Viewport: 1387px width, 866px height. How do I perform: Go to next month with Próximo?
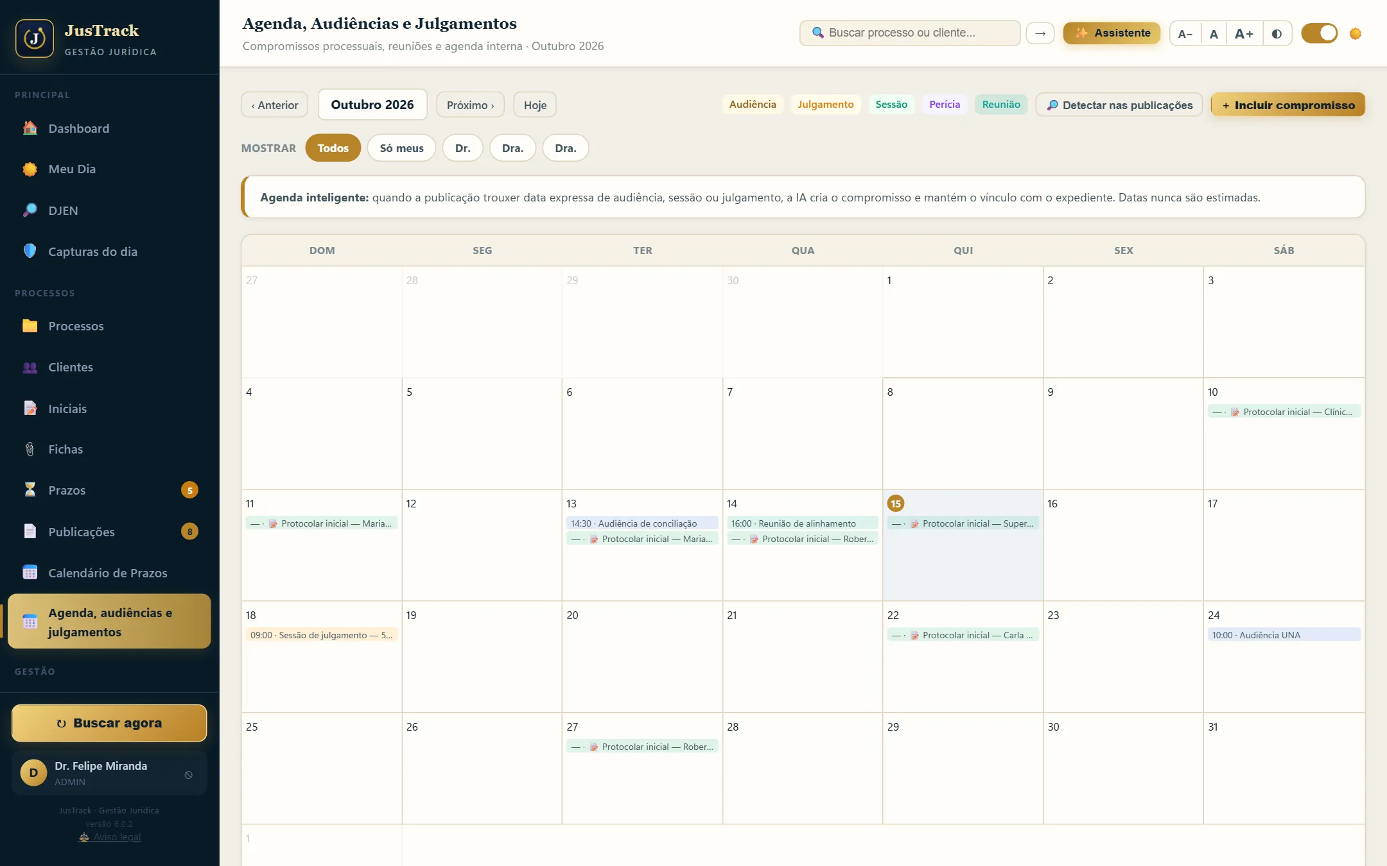(x=470, y=105)
